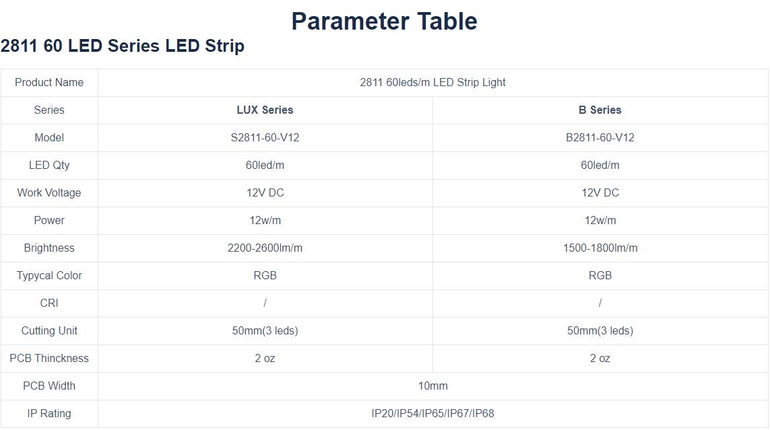Click the IP20/IP54/IP65/IP67/IP68 rating cell
770x430 pixels.
tap(432, 414)
